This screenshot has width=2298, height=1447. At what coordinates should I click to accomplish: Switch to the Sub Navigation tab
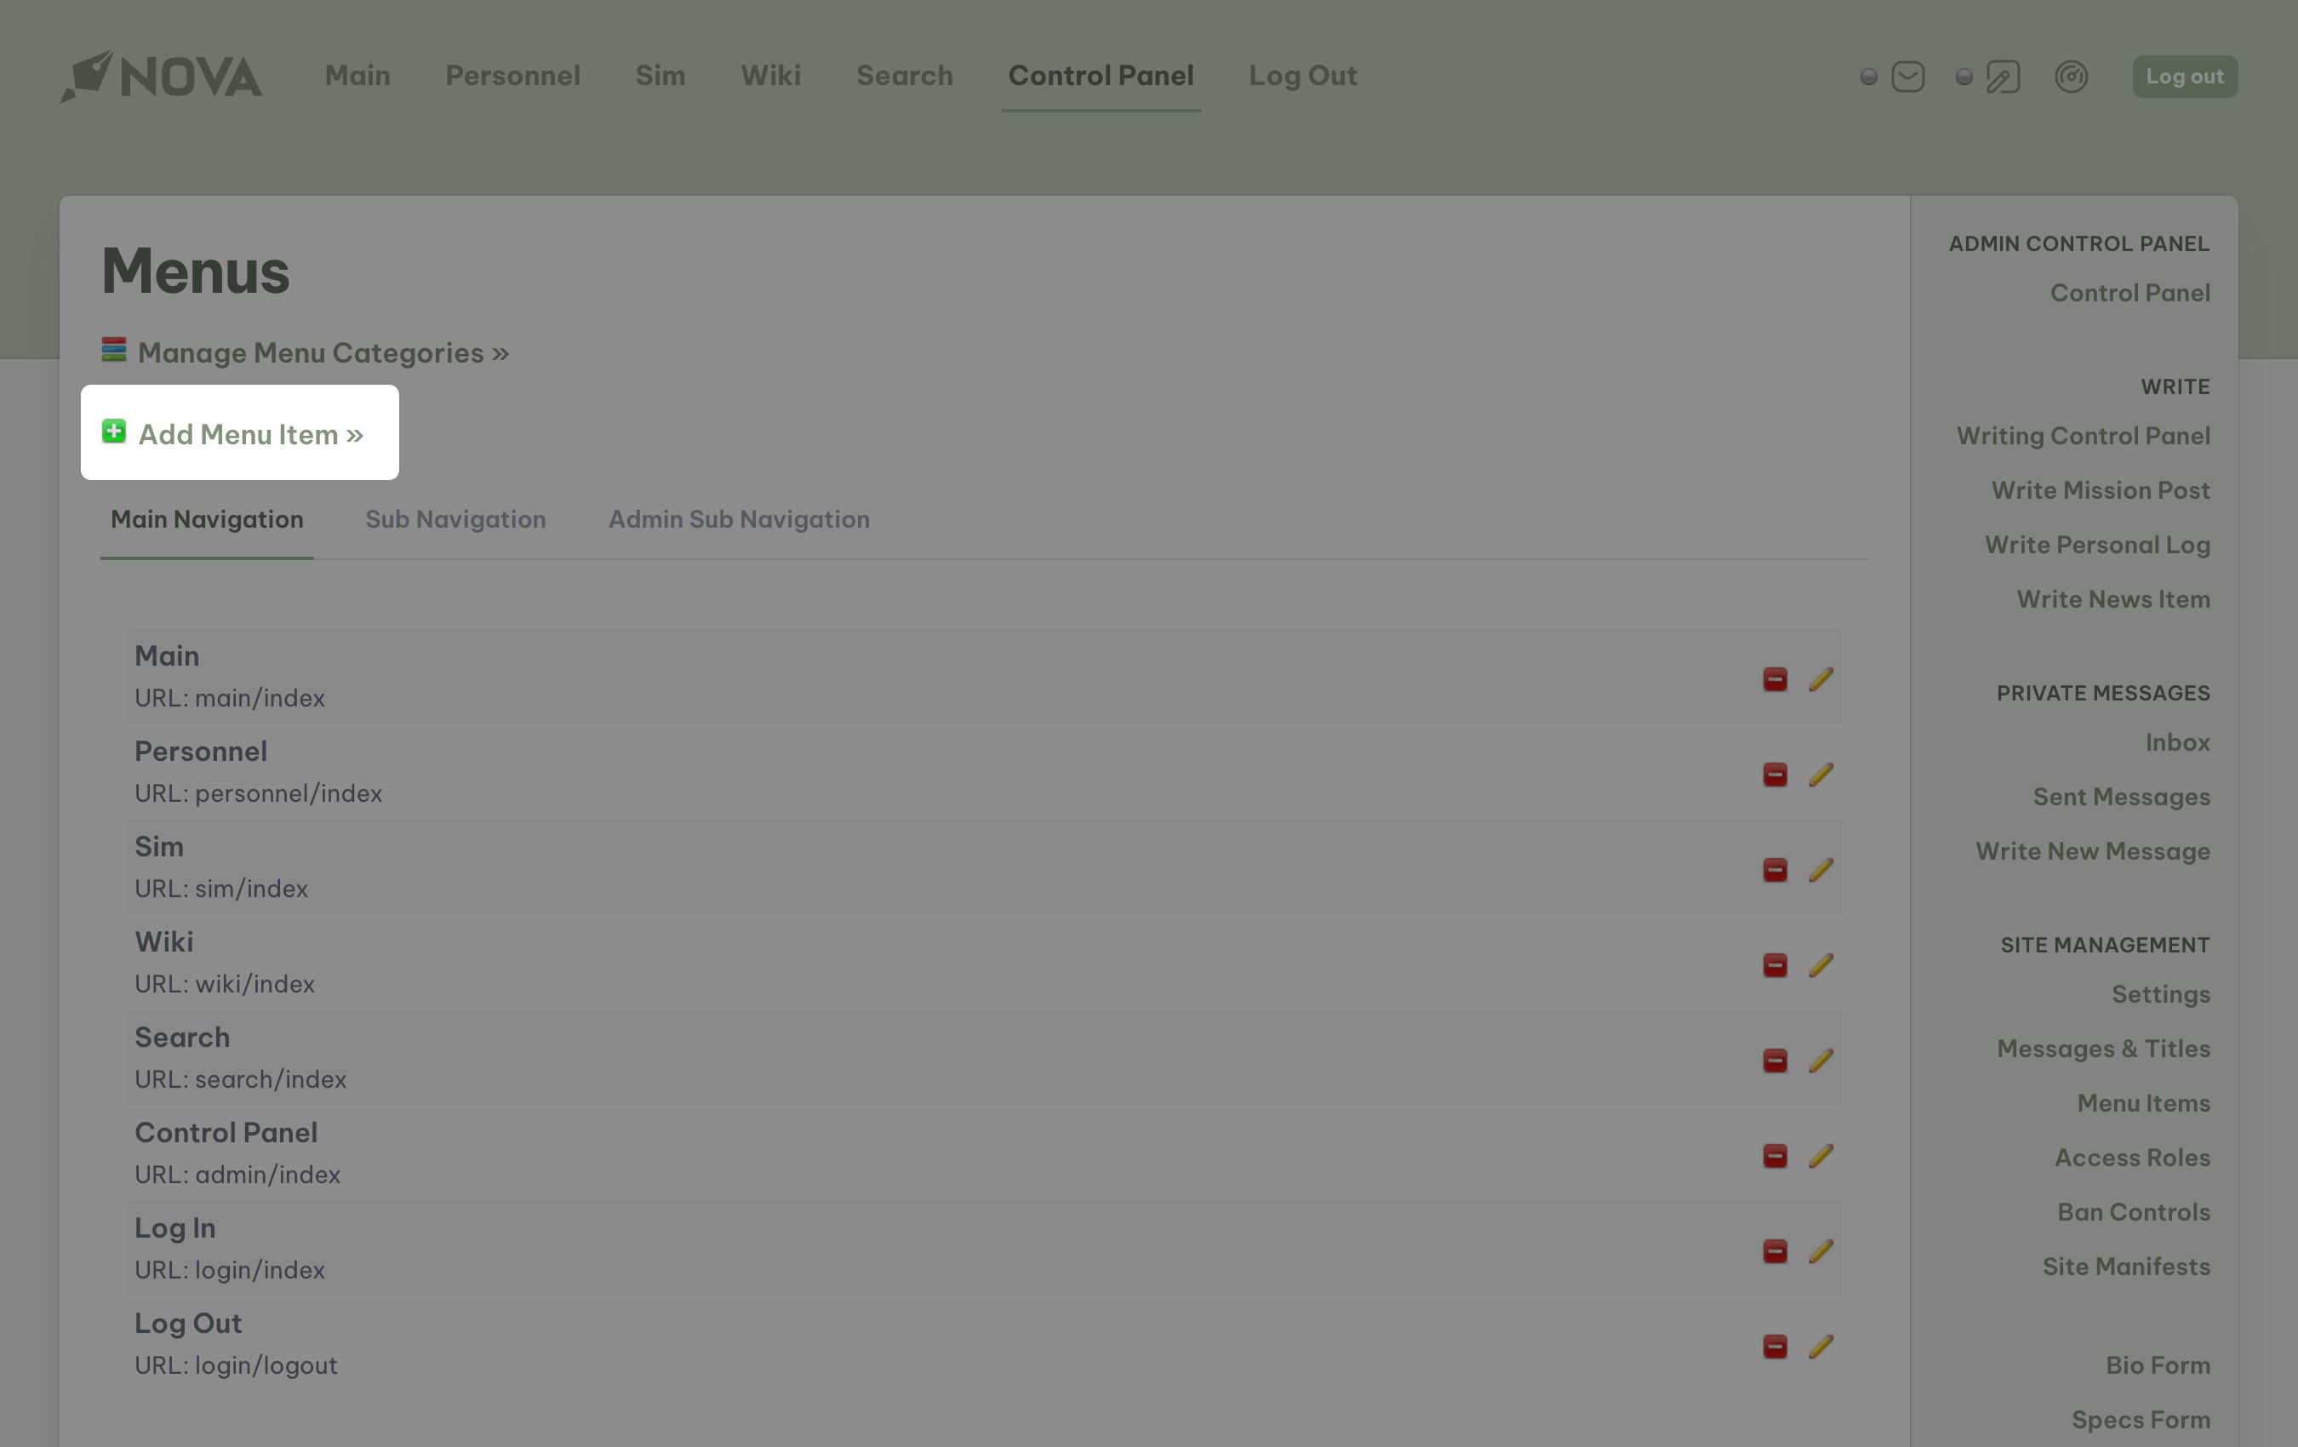coord(455,519)
